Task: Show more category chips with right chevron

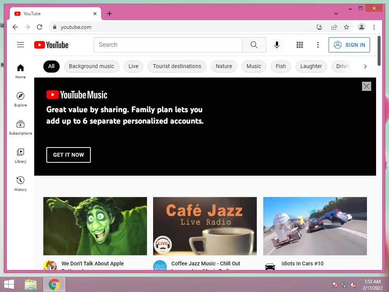Action: (x=365, y=66)
